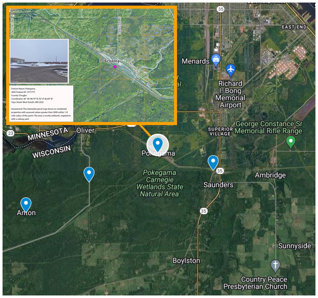318x298 pixels.
Task: Click the East End neighborhood label
Action: [294, 27]
